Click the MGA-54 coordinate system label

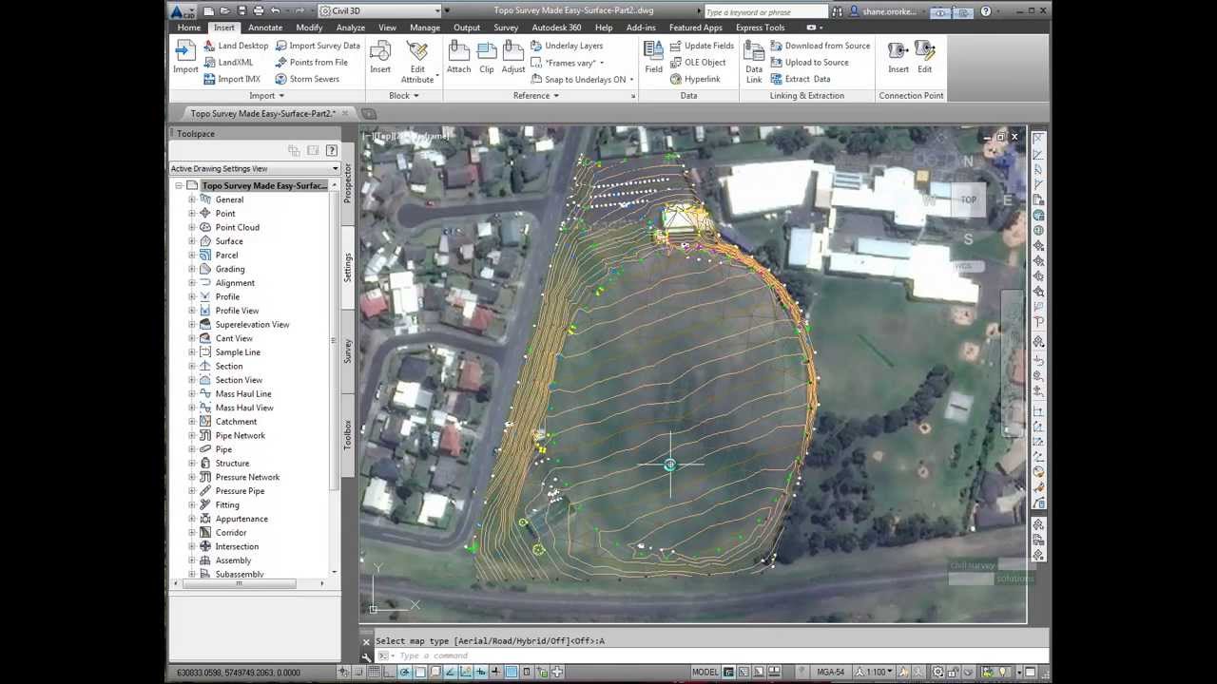[x=831, y=672]
